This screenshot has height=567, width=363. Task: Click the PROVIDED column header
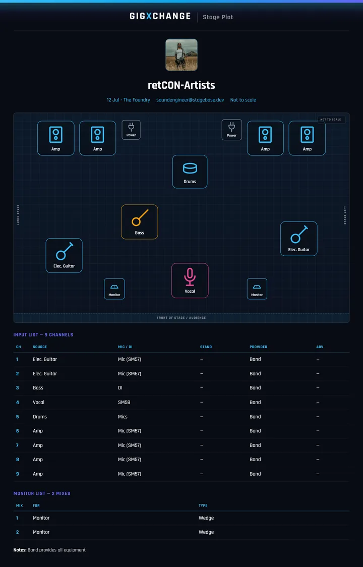pos(259,347)
